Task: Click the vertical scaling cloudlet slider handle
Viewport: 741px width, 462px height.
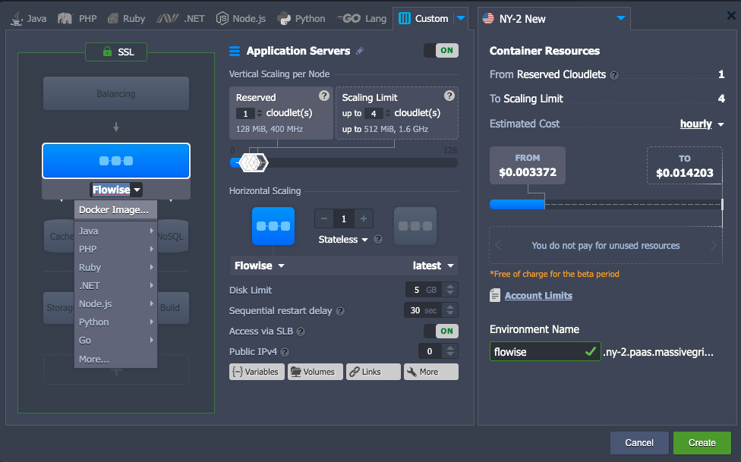Action: pyautogui.click(x=254, y=163)
